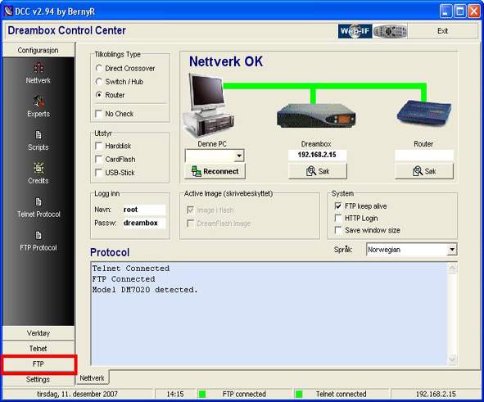The height and width of the screenshot is (402, 484).
Task: Enable Save window size option
Action: point(338,230)
